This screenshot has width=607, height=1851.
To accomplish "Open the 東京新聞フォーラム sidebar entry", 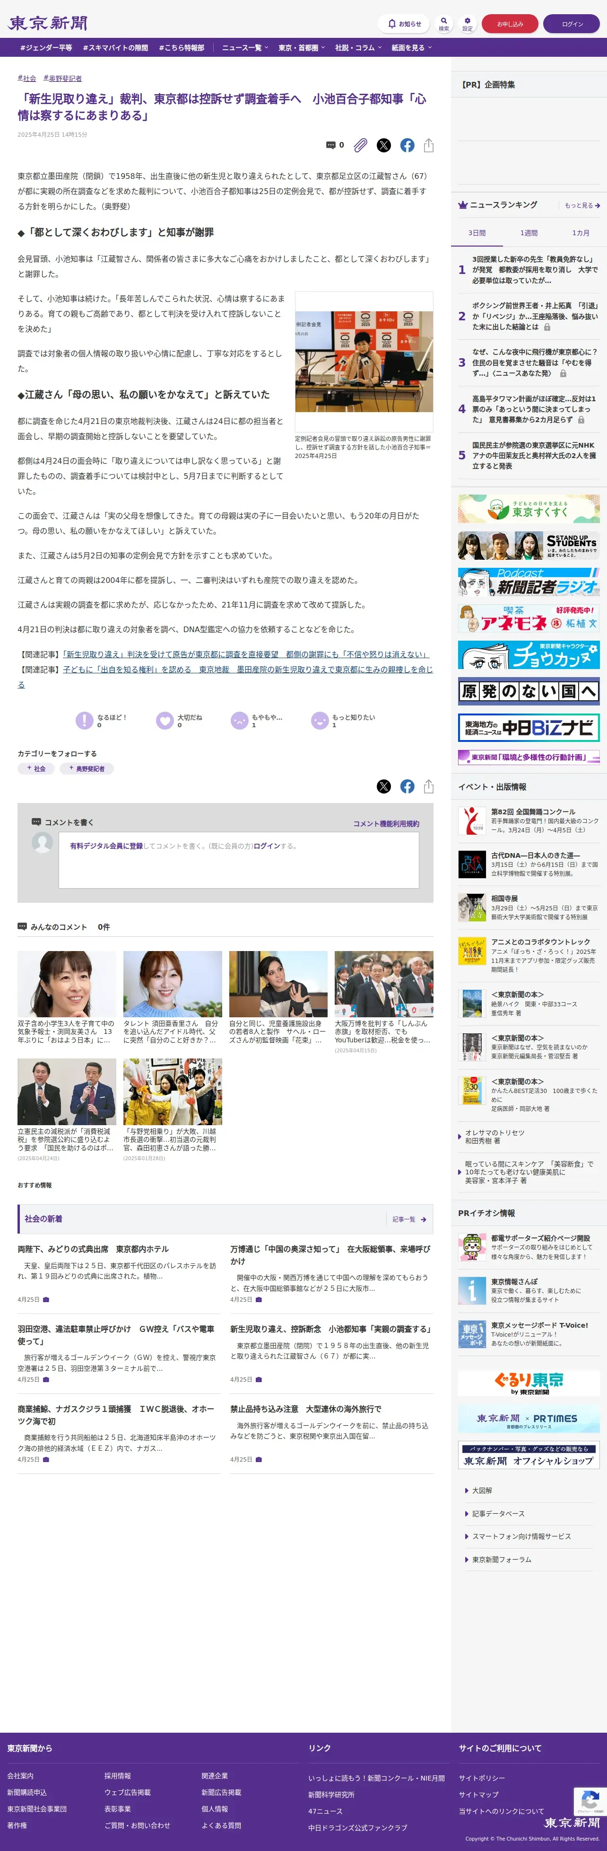I will tap(502, 1559).
